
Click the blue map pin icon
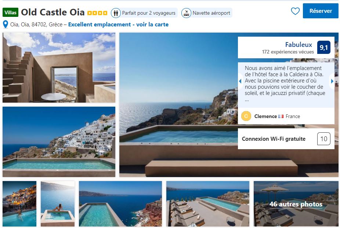(6, 25)
